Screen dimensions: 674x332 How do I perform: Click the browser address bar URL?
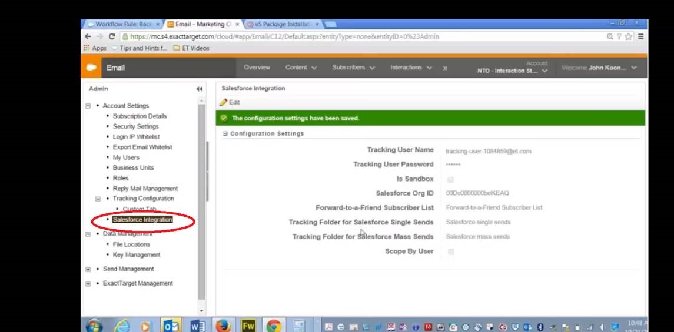tap(284, 37)
